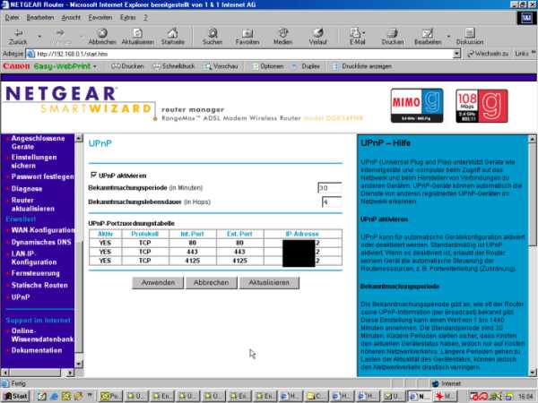Click the sidebar scroll-down arrow
The image size is (538, 403).
[x=79, y=364]
